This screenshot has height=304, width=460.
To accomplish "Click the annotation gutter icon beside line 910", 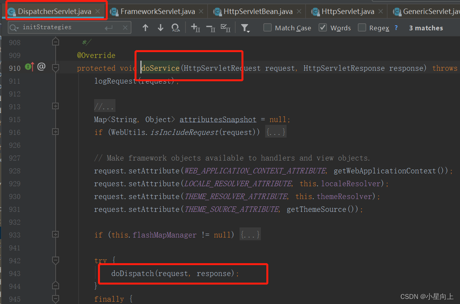I will 41,67.
